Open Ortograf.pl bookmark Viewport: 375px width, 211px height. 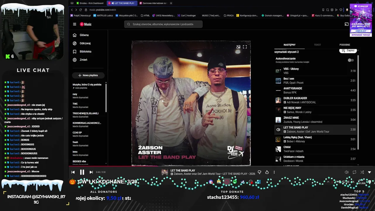(297, 16)
